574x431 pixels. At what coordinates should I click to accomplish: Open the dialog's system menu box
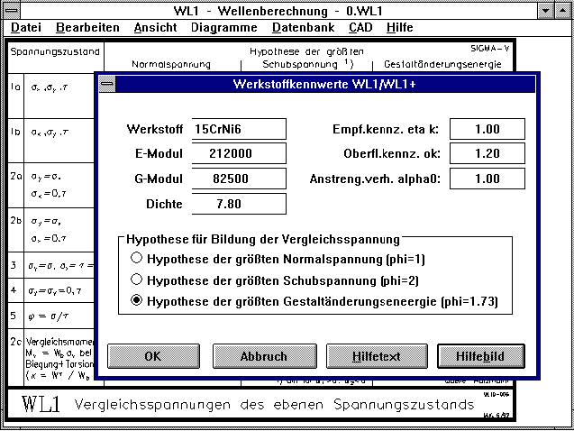[107, 85]
